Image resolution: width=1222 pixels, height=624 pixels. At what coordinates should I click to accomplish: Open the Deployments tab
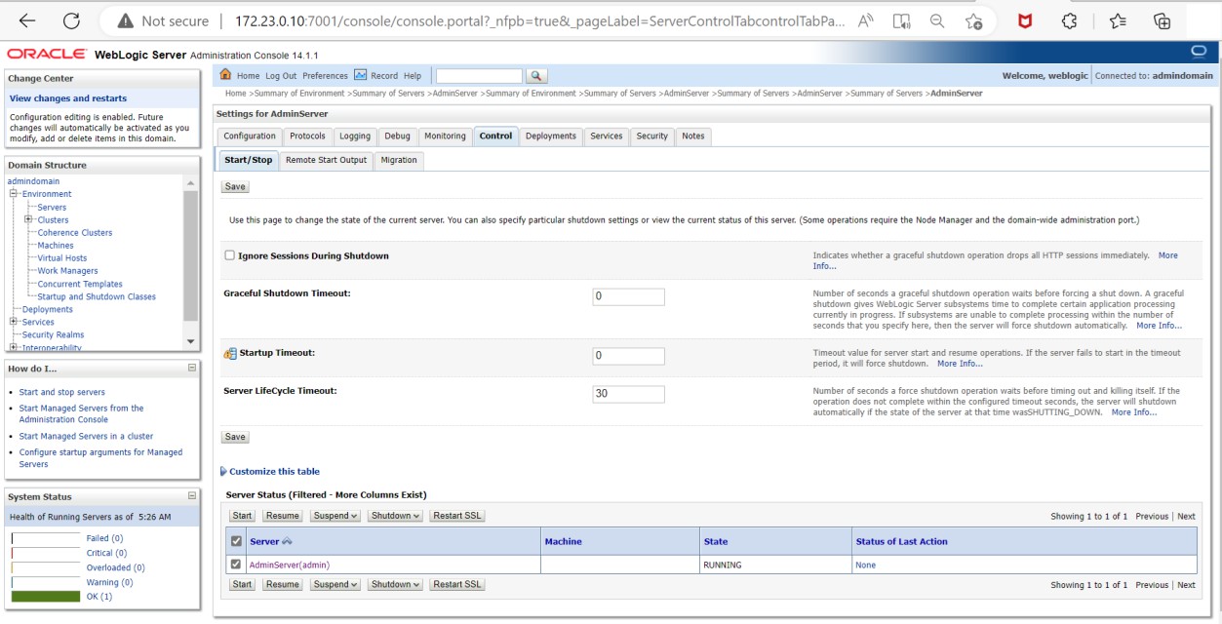pos(551,136)
